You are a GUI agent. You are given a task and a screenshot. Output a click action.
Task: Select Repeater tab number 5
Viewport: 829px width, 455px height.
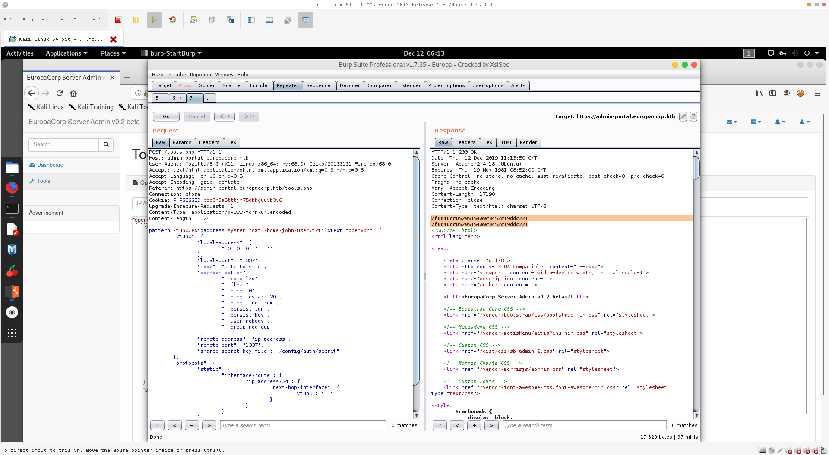tap(157, 98)
